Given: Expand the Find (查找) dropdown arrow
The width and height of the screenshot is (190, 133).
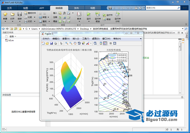Looking at the screenshot, I should coord(49,22).
